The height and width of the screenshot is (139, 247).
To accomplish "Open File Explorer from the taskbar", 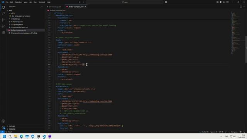I will click(x=16, y=136).
